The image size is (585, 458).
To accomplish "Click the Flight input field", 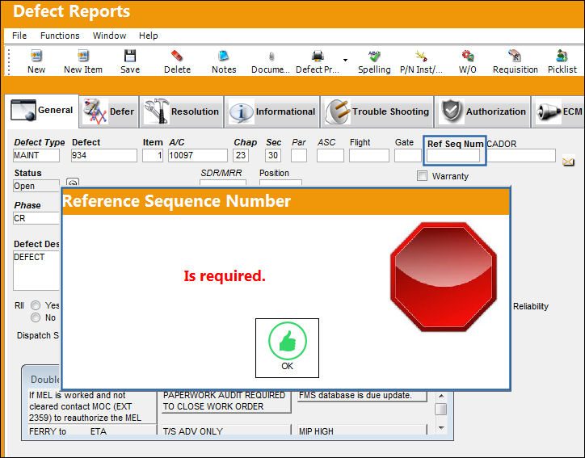I will pos(369,156).
